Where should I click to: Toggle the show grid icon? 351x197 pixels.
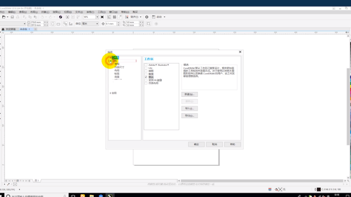click(115, 17)
